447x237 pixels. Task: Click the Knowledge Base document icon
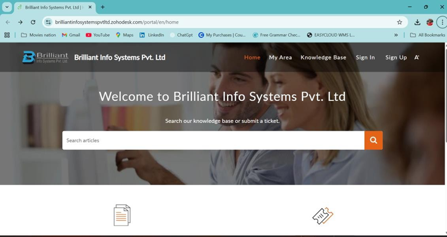[x=122, y=215]
